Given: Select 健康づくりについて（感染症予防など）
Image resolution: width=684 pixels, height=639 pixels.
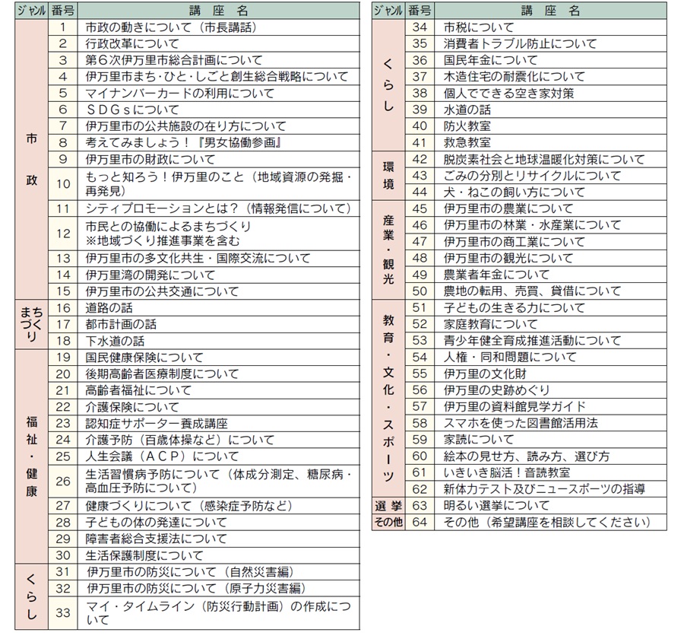Looking at the screenshot, I should [189, 506].
